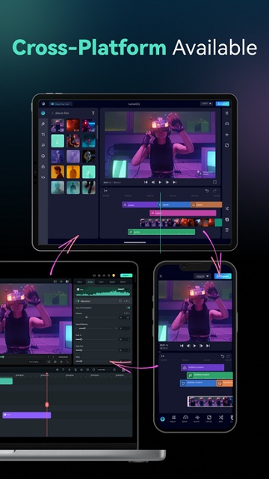Skip to the start on the phone preview
Image resolution: width=269 pixels, height=479 pixels.
tap(182, 346)
